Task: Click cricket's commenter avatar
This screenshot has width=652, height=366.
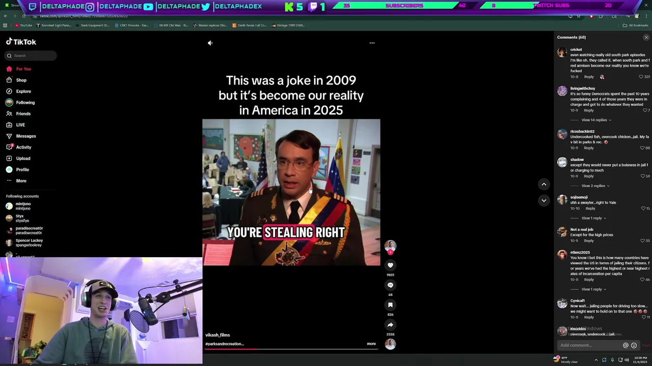Action: [562, 52]
